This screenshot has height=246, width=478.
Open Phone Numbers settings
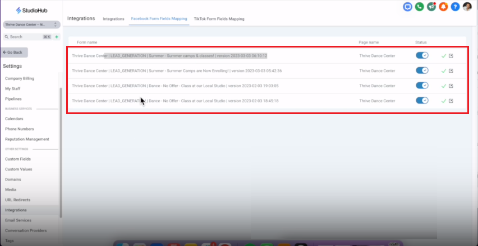[20, 129]
